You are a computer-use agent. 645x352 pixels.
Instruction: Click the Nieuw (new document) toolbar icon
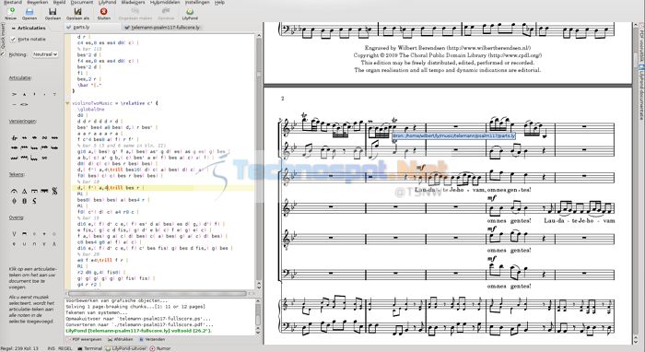(x=11, y=13)
